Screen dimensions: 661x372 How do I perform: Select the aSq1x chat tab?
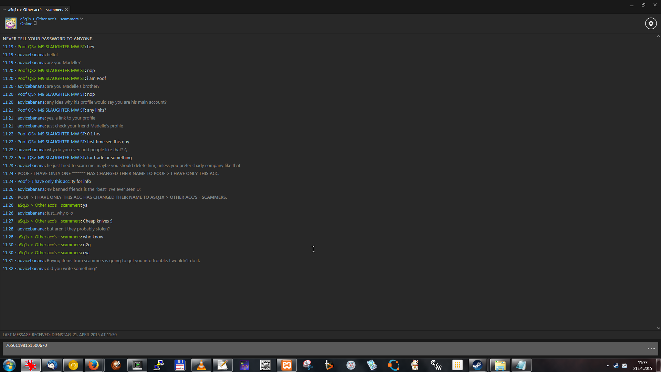(35, 10)
